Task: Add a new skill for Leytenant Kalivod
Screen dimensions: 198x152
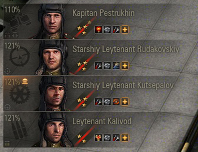Action: 125,138
